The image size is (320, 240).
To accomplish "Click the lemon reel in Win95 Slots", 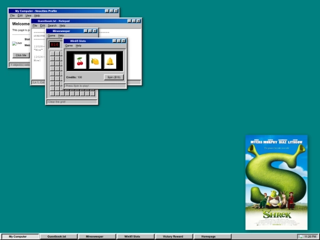I will 95,61.
